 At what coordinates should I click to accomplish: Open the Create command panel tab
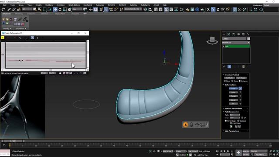click(x=224, y=34)
